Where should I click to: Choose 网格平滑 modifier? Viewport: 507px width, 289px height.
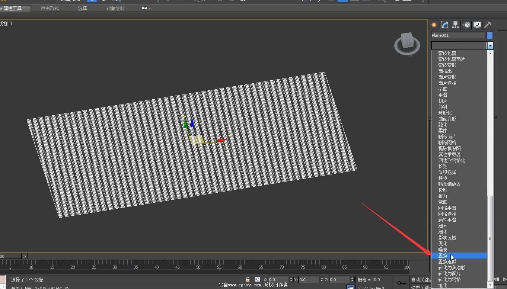(459, 208)
